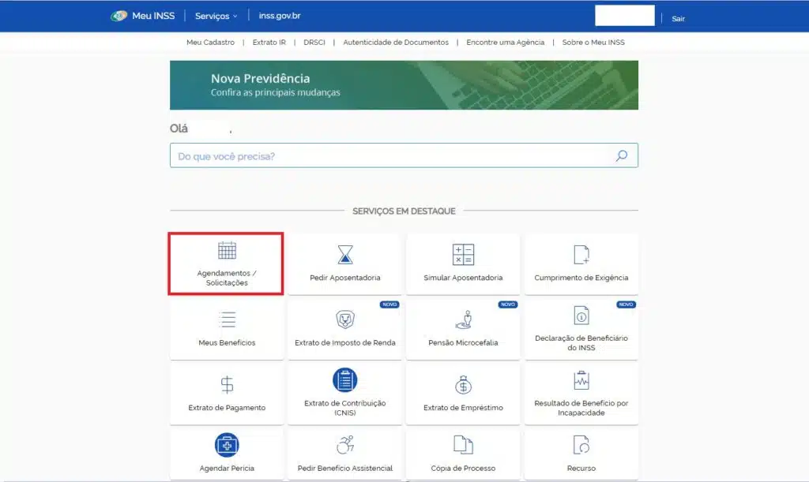Click the 'Extrato de Pagamento' label text
The height and width of the screenshot is (482, 809).
pos(227,407)
